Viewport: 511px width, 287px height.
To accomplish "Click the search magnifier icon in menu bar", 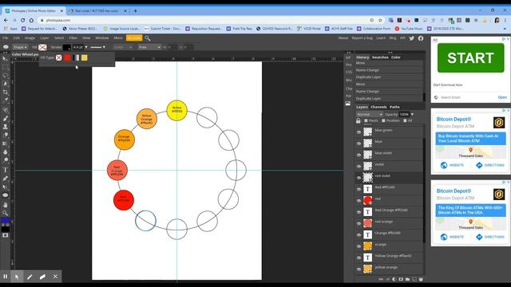I will click(x=148, y=38).
